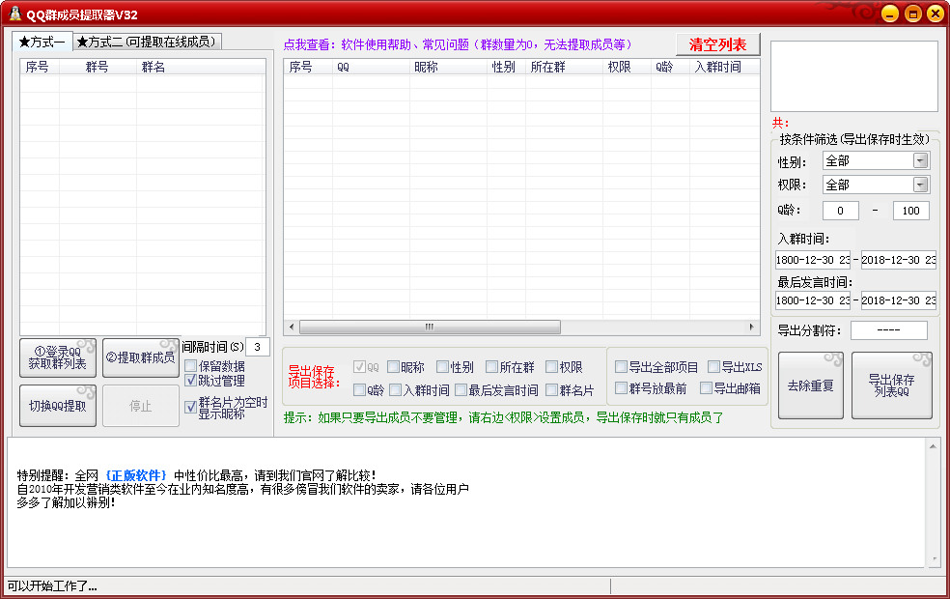Click the QQ penguin icon in title bar

tap(14, 14)
